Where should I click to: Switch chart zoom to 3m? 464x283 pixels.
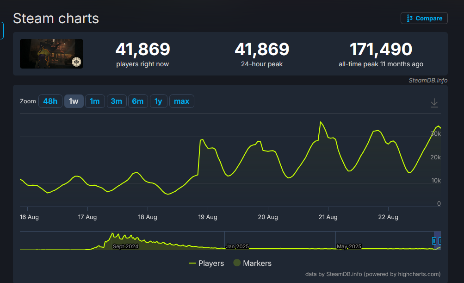pos(116,101)
